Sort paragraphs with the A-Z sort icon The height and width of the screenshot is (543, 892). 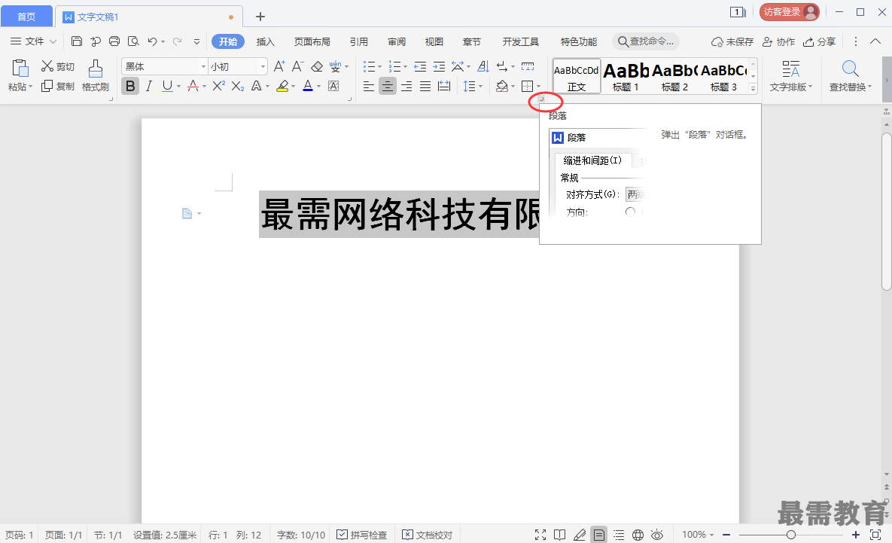pyautogui.click(x=483, y=66)
